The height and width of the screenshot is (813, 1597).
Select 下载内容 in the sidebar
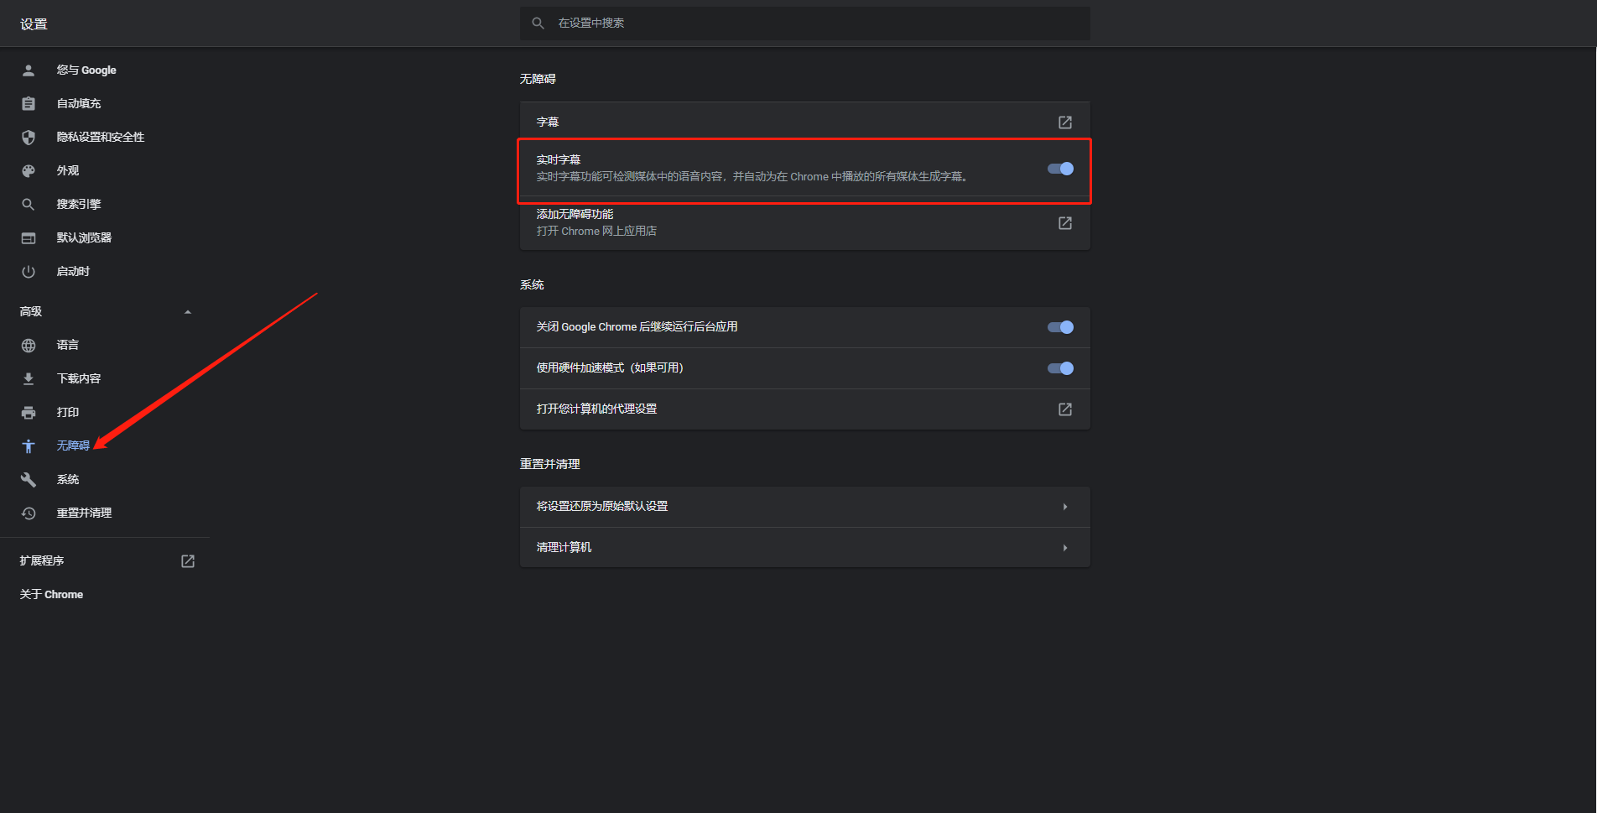click(x=79, y=379)
